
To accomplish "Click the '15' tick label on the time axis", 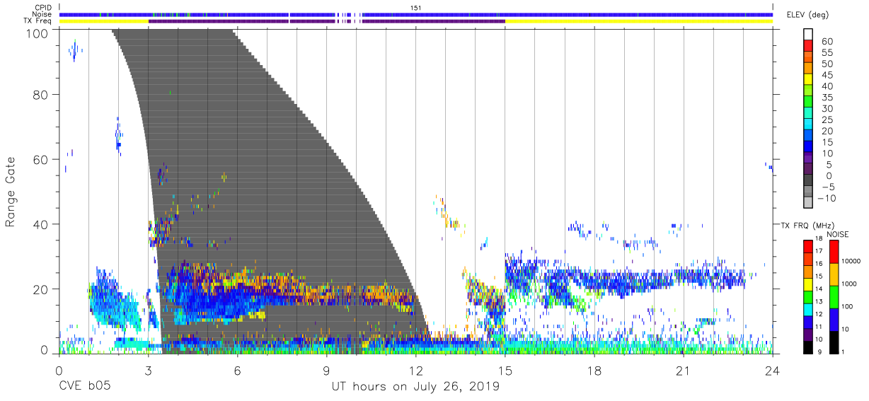I will (x=505, y=371).
